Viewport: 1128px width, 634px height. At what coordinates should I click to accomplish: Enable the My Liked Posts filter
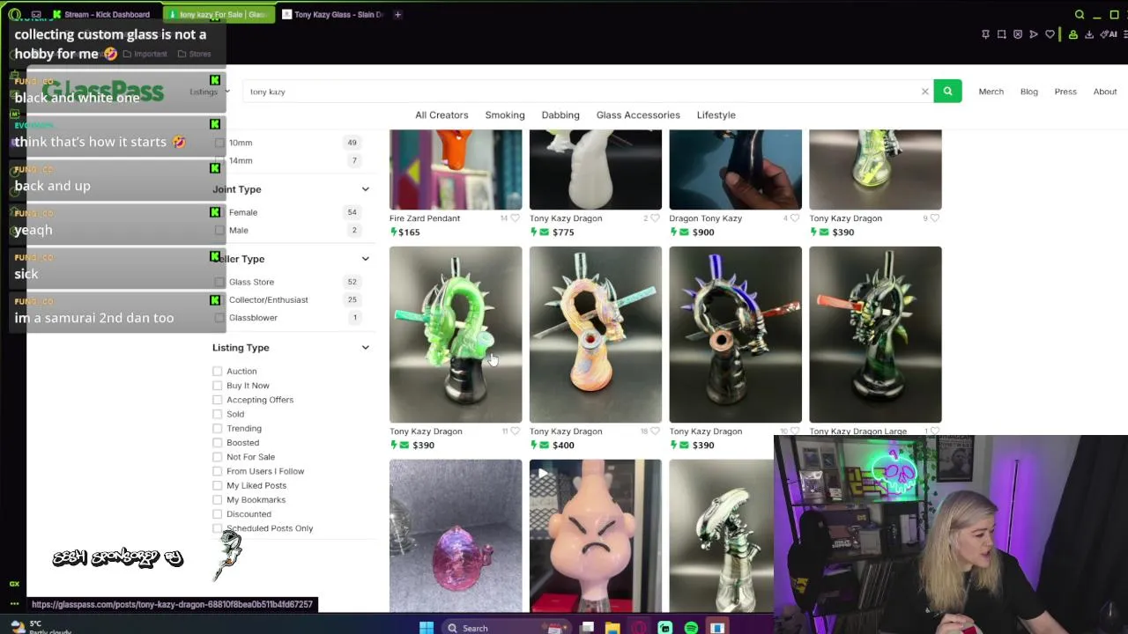click(x=218, y=485)
